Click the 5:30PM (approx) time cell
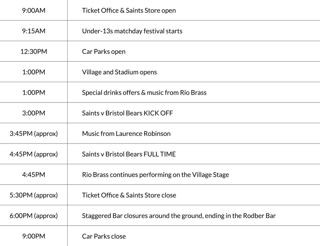Image resolution: width=320 pixels, height=246 pixels. coord(34,195)
